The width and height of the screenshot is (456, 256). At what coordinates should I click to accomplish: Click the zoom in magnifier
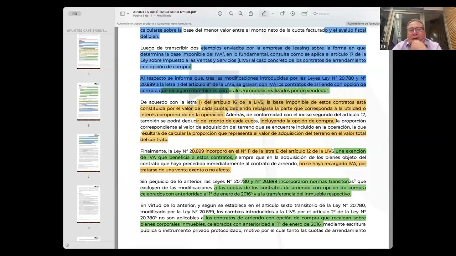coord(240,14)
